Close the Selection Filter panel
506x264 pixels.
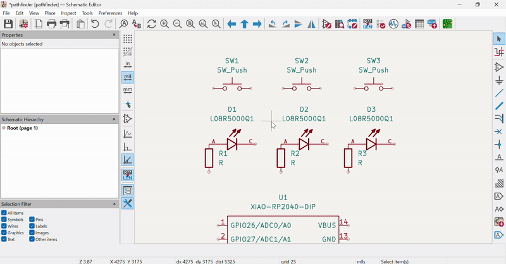coord(114,204)
